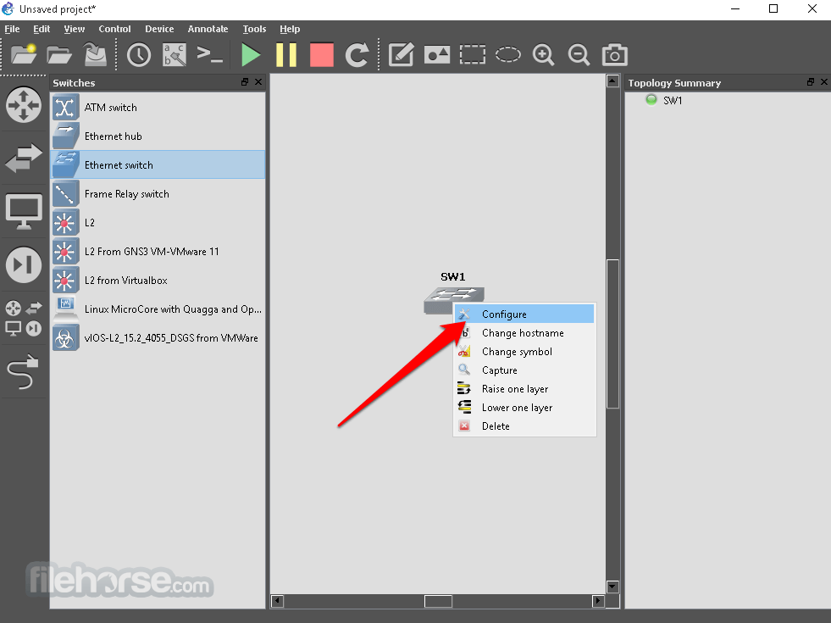The width and height of the screenshot is (831, 623).
Task: Select SW1 in Topology Summary
Action: pos(673,100)
